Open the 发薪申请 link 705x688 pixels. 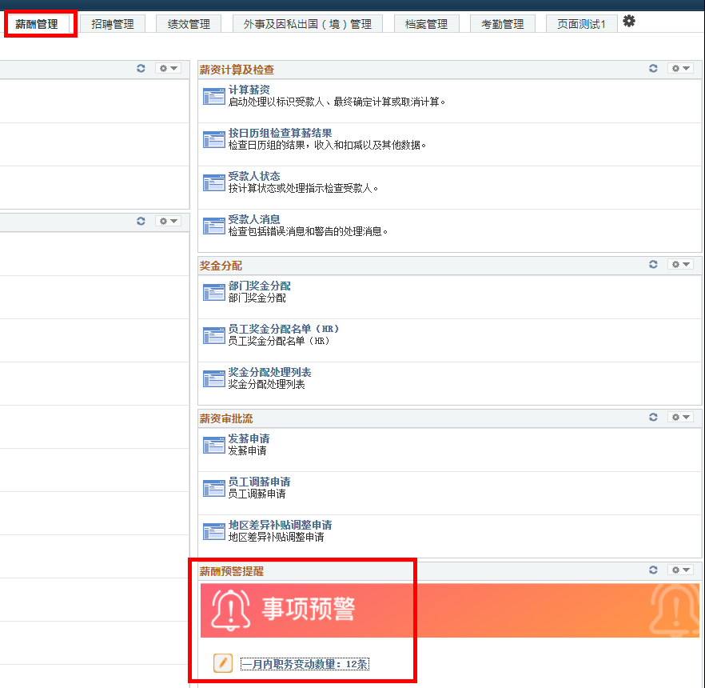[249, 438]
